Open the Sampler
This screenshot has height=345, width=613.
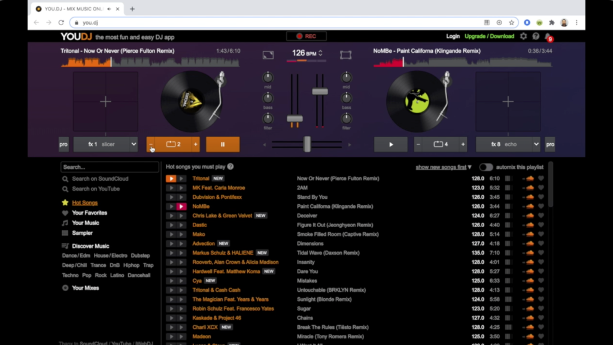[x=82, y=233]
